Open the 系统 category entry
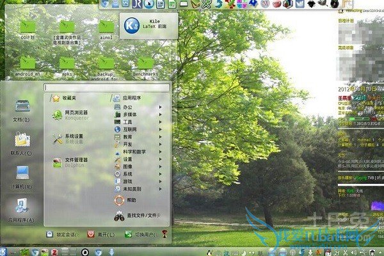384x256 pixels. coord(138,174)
